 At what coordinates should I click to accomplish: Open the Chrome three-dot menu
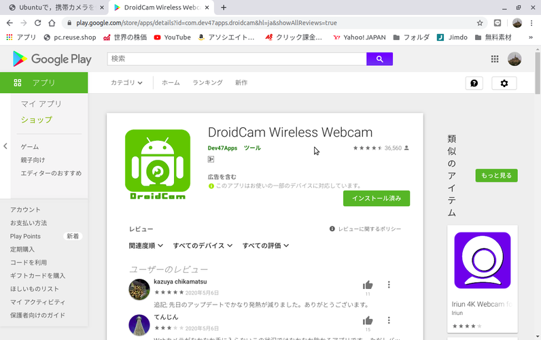531,23
